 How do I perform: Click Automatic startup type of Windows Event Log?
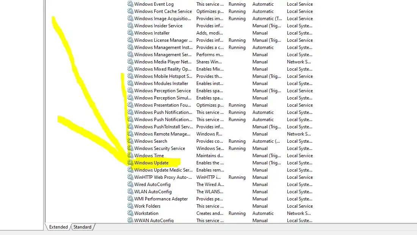pos(263,4)
